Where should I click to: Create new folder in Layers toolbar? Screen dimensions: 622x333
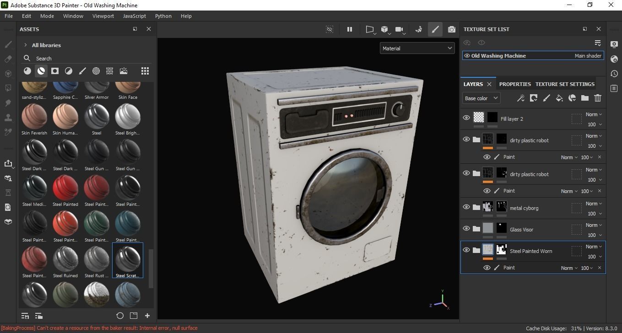coord(585,98)
